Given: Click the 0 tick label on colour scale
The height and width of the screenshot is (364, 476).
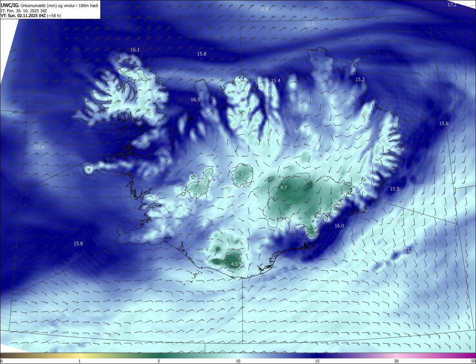Looking at the screenshot, I should coord(1,361).
